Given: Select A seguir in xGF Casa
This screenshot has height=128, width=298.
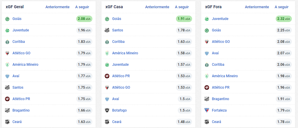Looking at the screenshot, I should (x=182, y=7).
